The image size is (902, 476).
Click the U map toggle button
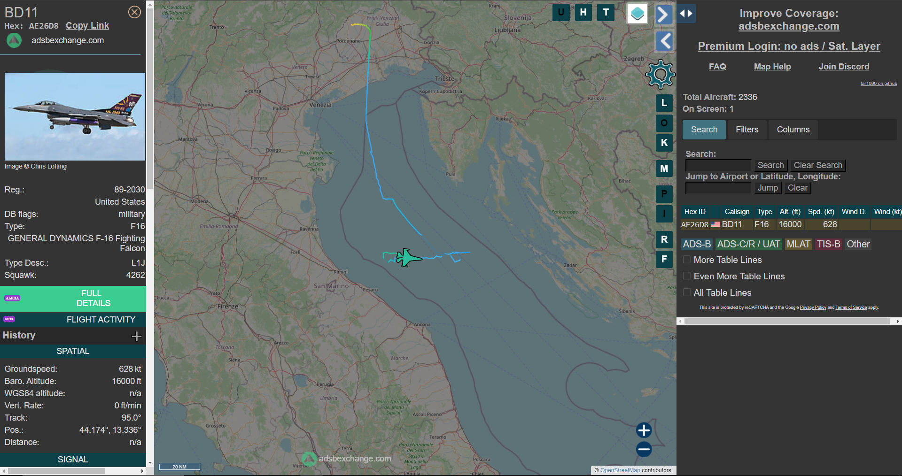tap(561, 12)
